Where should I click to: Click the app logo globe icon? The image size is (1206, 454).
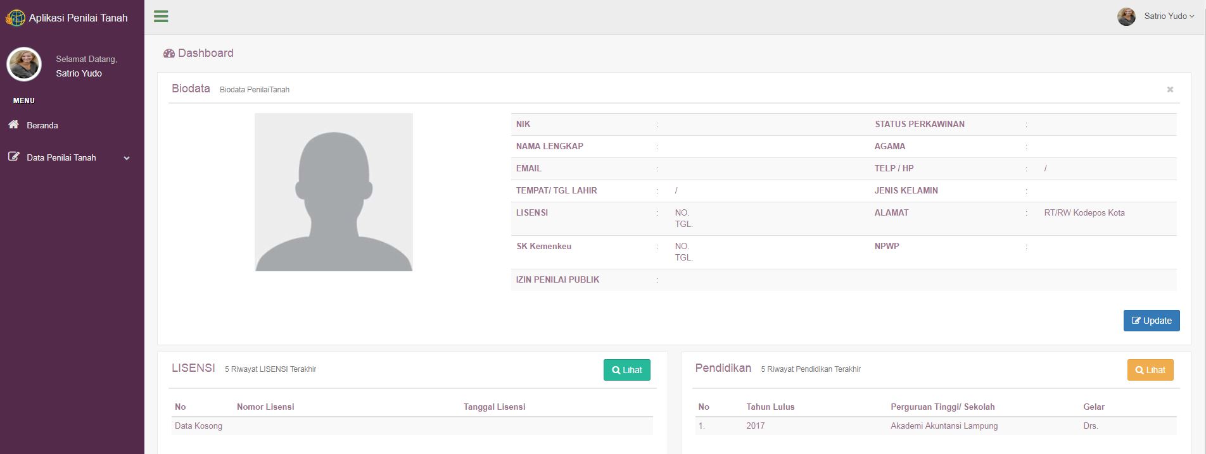click(15, 18)
